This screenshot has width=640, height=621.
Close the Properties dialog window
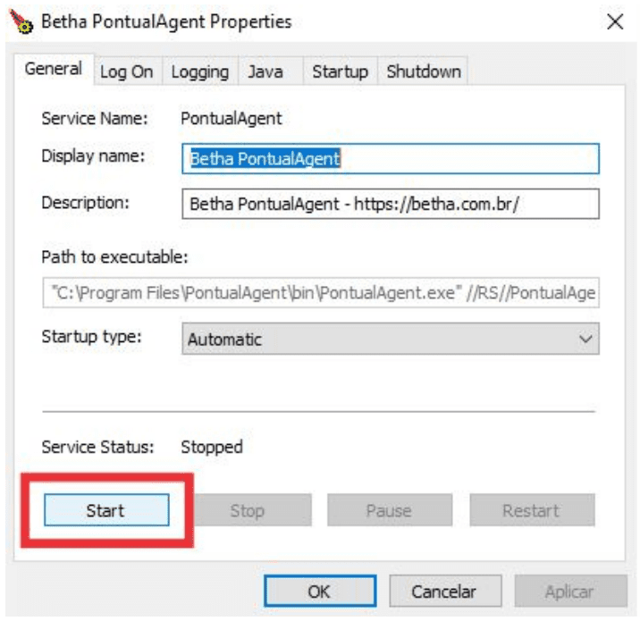(615, 22)
